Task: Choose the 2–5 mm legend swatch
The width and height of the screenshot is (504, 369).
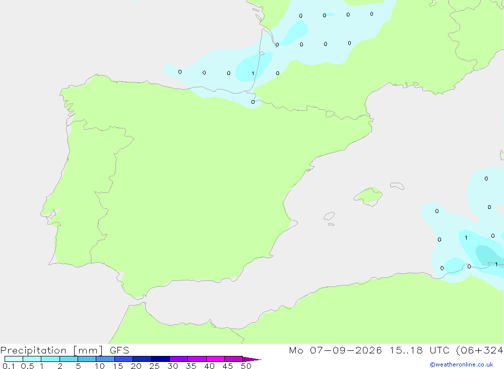Action: click(x=69, y=359)
